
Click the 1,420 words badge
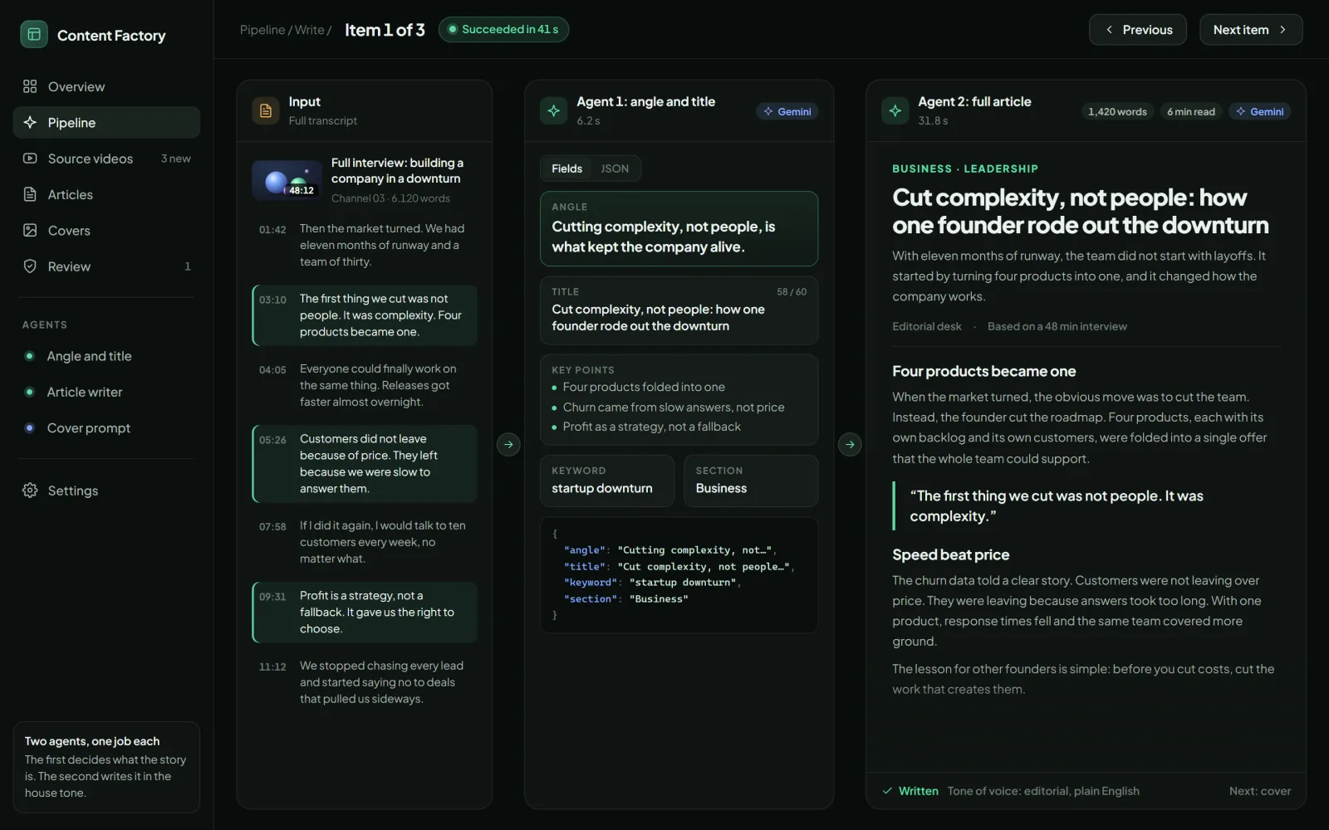point(1117,111)
